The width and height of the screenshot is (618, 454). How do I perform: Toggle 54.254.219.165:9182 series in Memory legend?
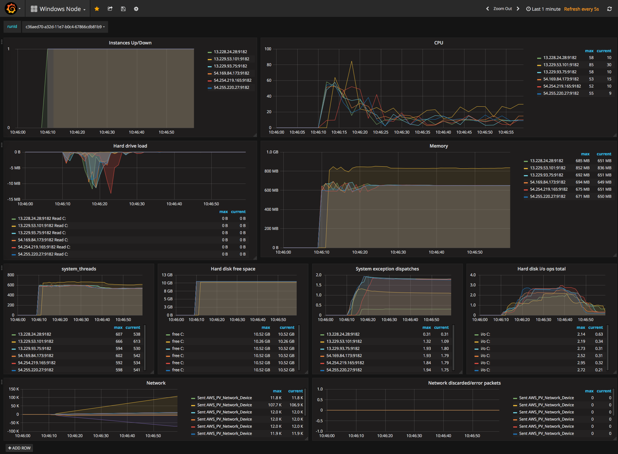click(x=549, y=189)
